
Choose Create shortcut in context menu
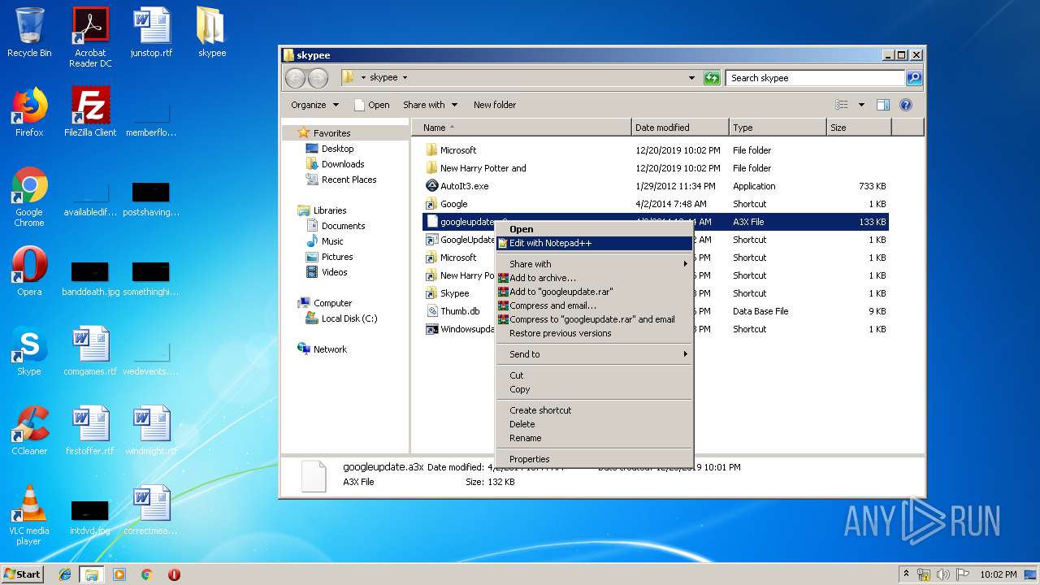click(x=594, y=410)
